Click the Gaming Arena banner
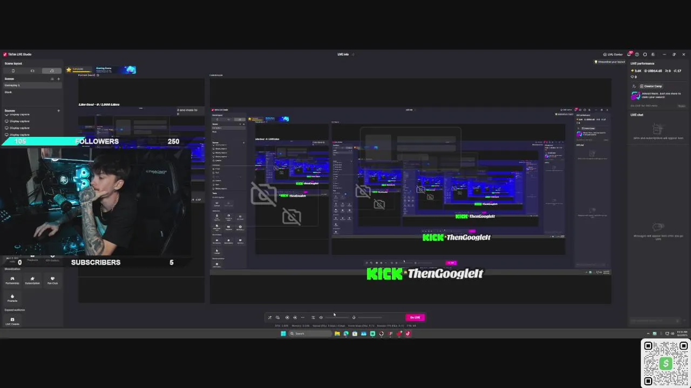This screenshot has height=388, width=691. tap(116, 70)
